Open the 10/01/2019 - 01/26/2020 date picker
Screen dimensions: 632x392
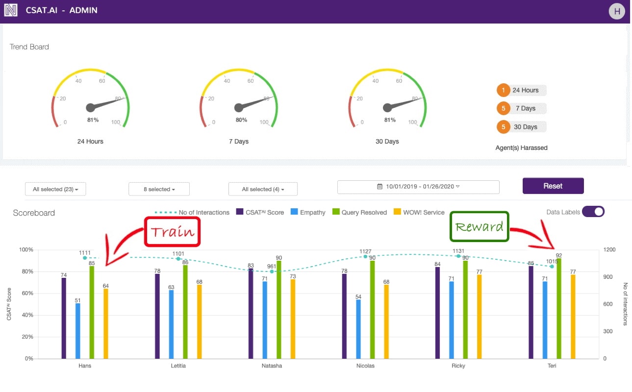click(418, 187)
